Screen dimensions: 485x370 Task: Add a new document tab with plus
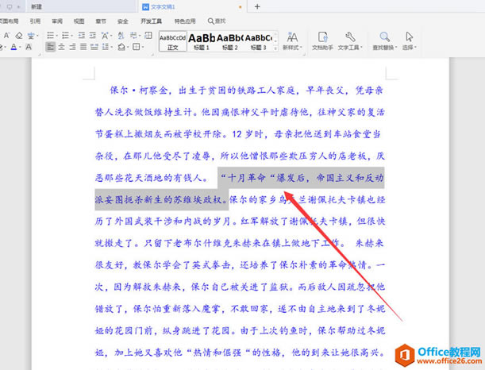(257, 6)
